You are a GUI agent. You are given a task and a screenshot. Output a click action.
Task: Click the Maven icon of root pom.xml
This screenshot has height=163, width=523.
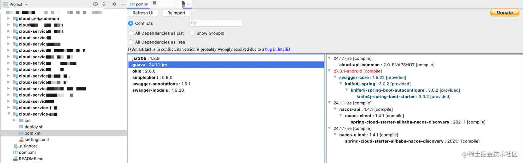pyautogui.click(x=15, y=152)
